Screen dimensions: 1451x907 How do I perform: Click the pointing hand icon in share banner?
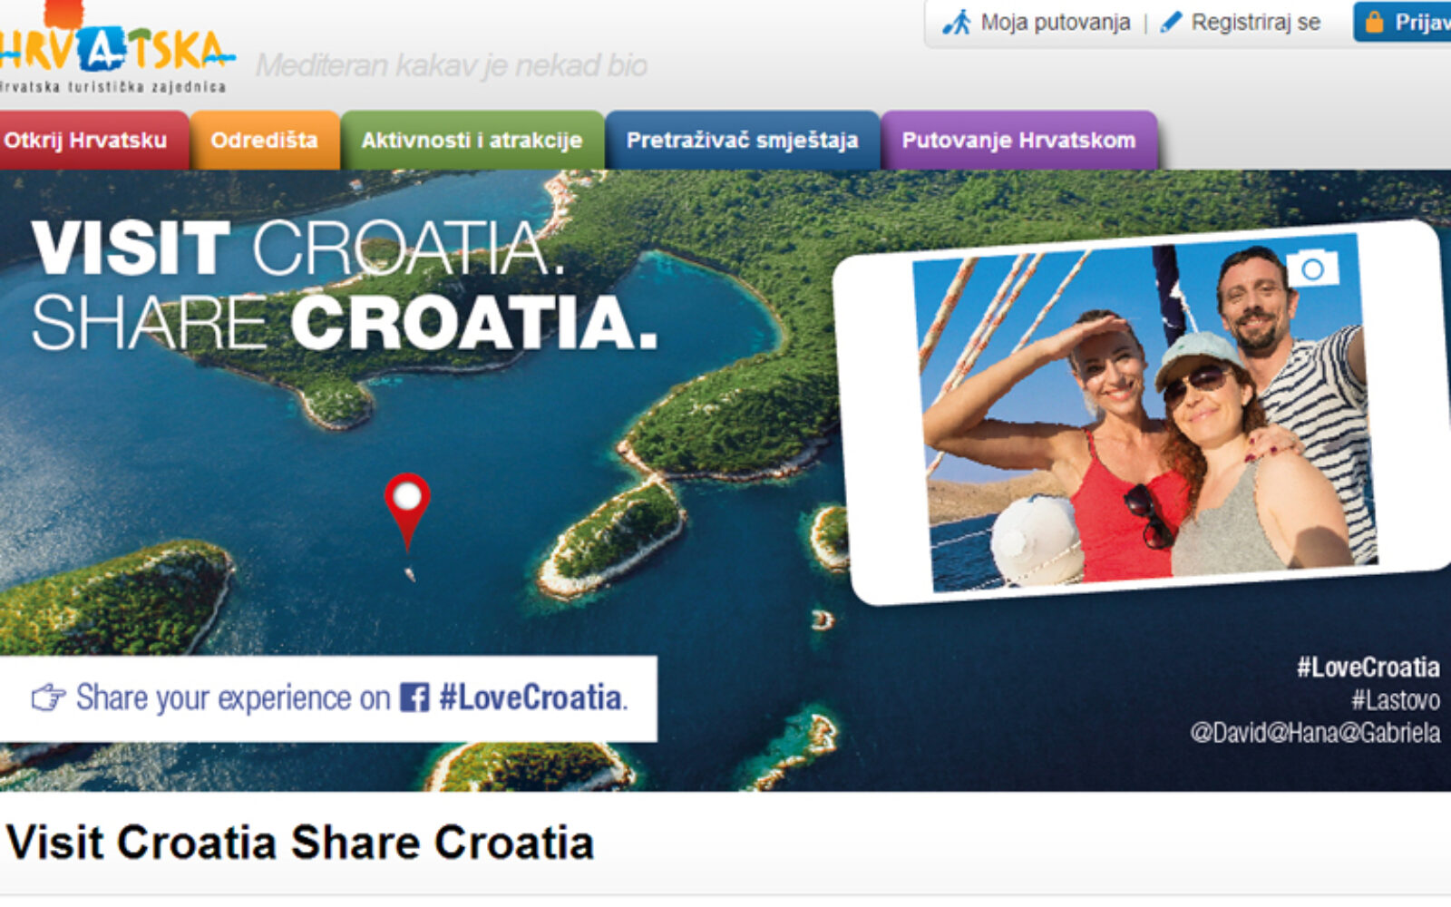tap(48, 697)
